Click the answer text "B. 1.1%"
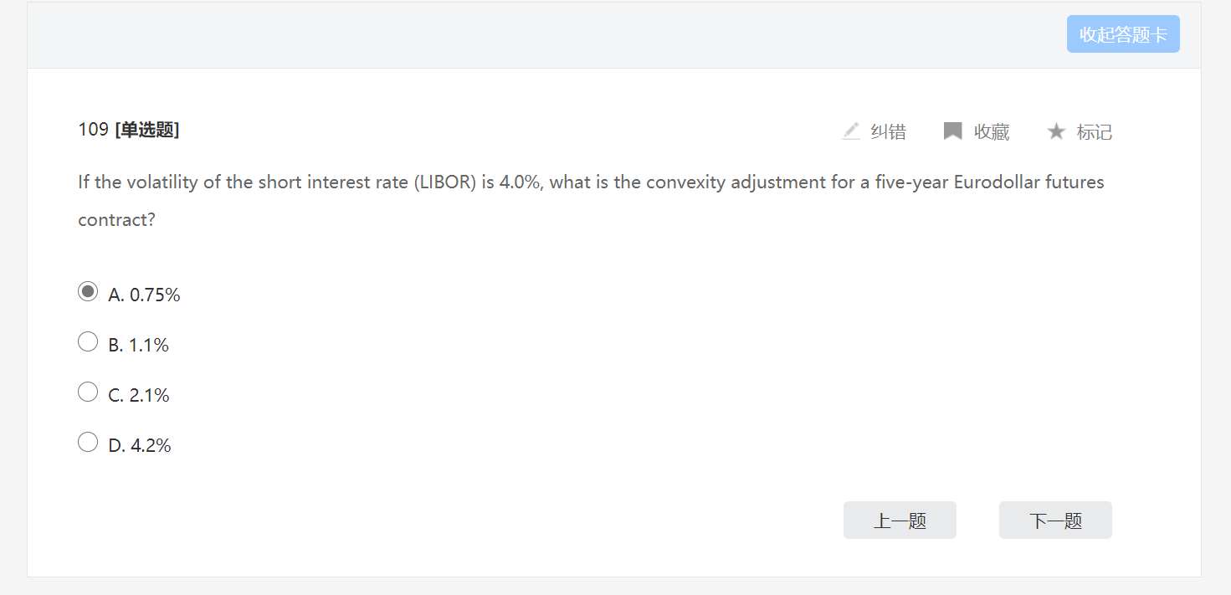The height and width of the screenshot is (595, 1231). point(139,345)
